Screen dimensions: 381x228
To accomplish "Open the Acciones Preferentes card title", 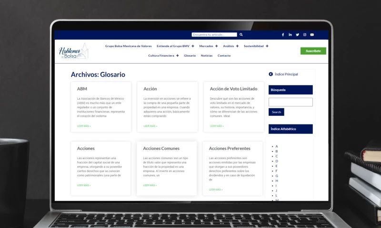I will 230,148.
